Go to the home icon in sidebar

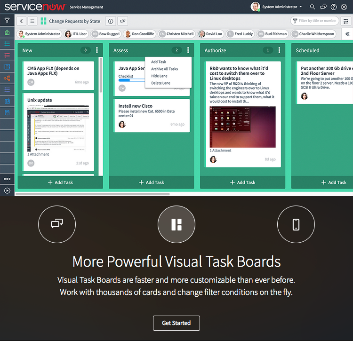7,32
